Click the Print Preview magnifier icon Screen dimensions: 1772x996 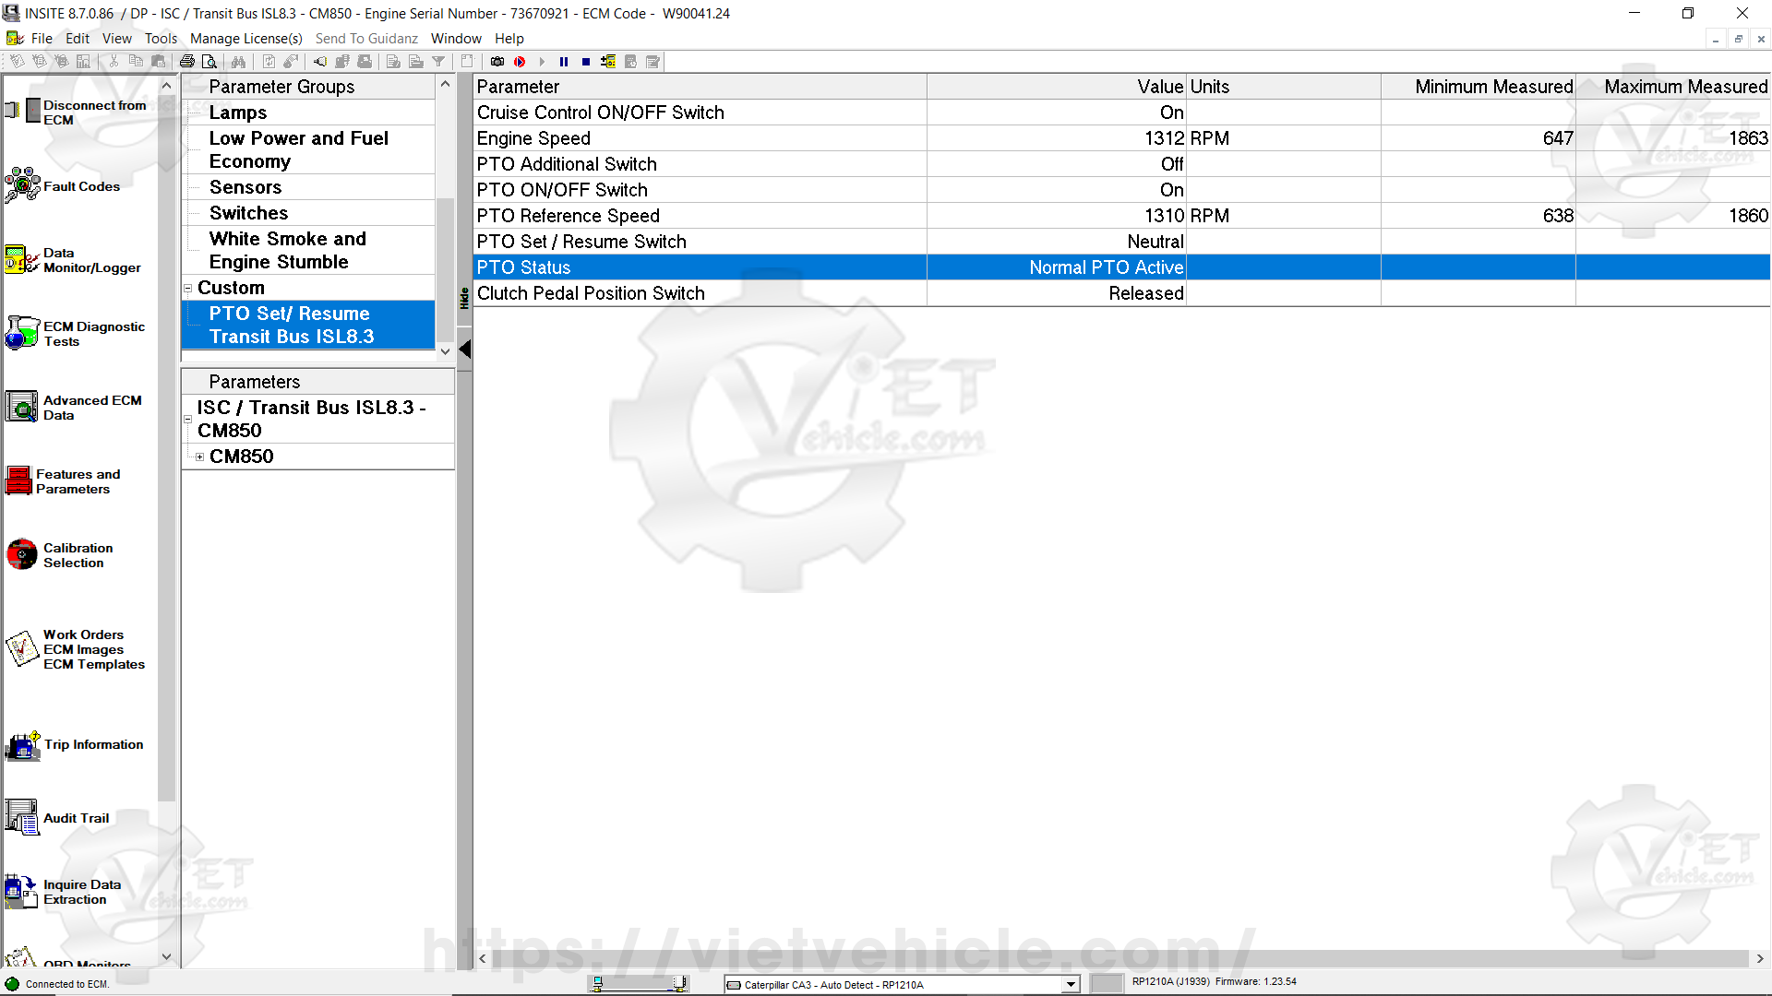(210, 62)
